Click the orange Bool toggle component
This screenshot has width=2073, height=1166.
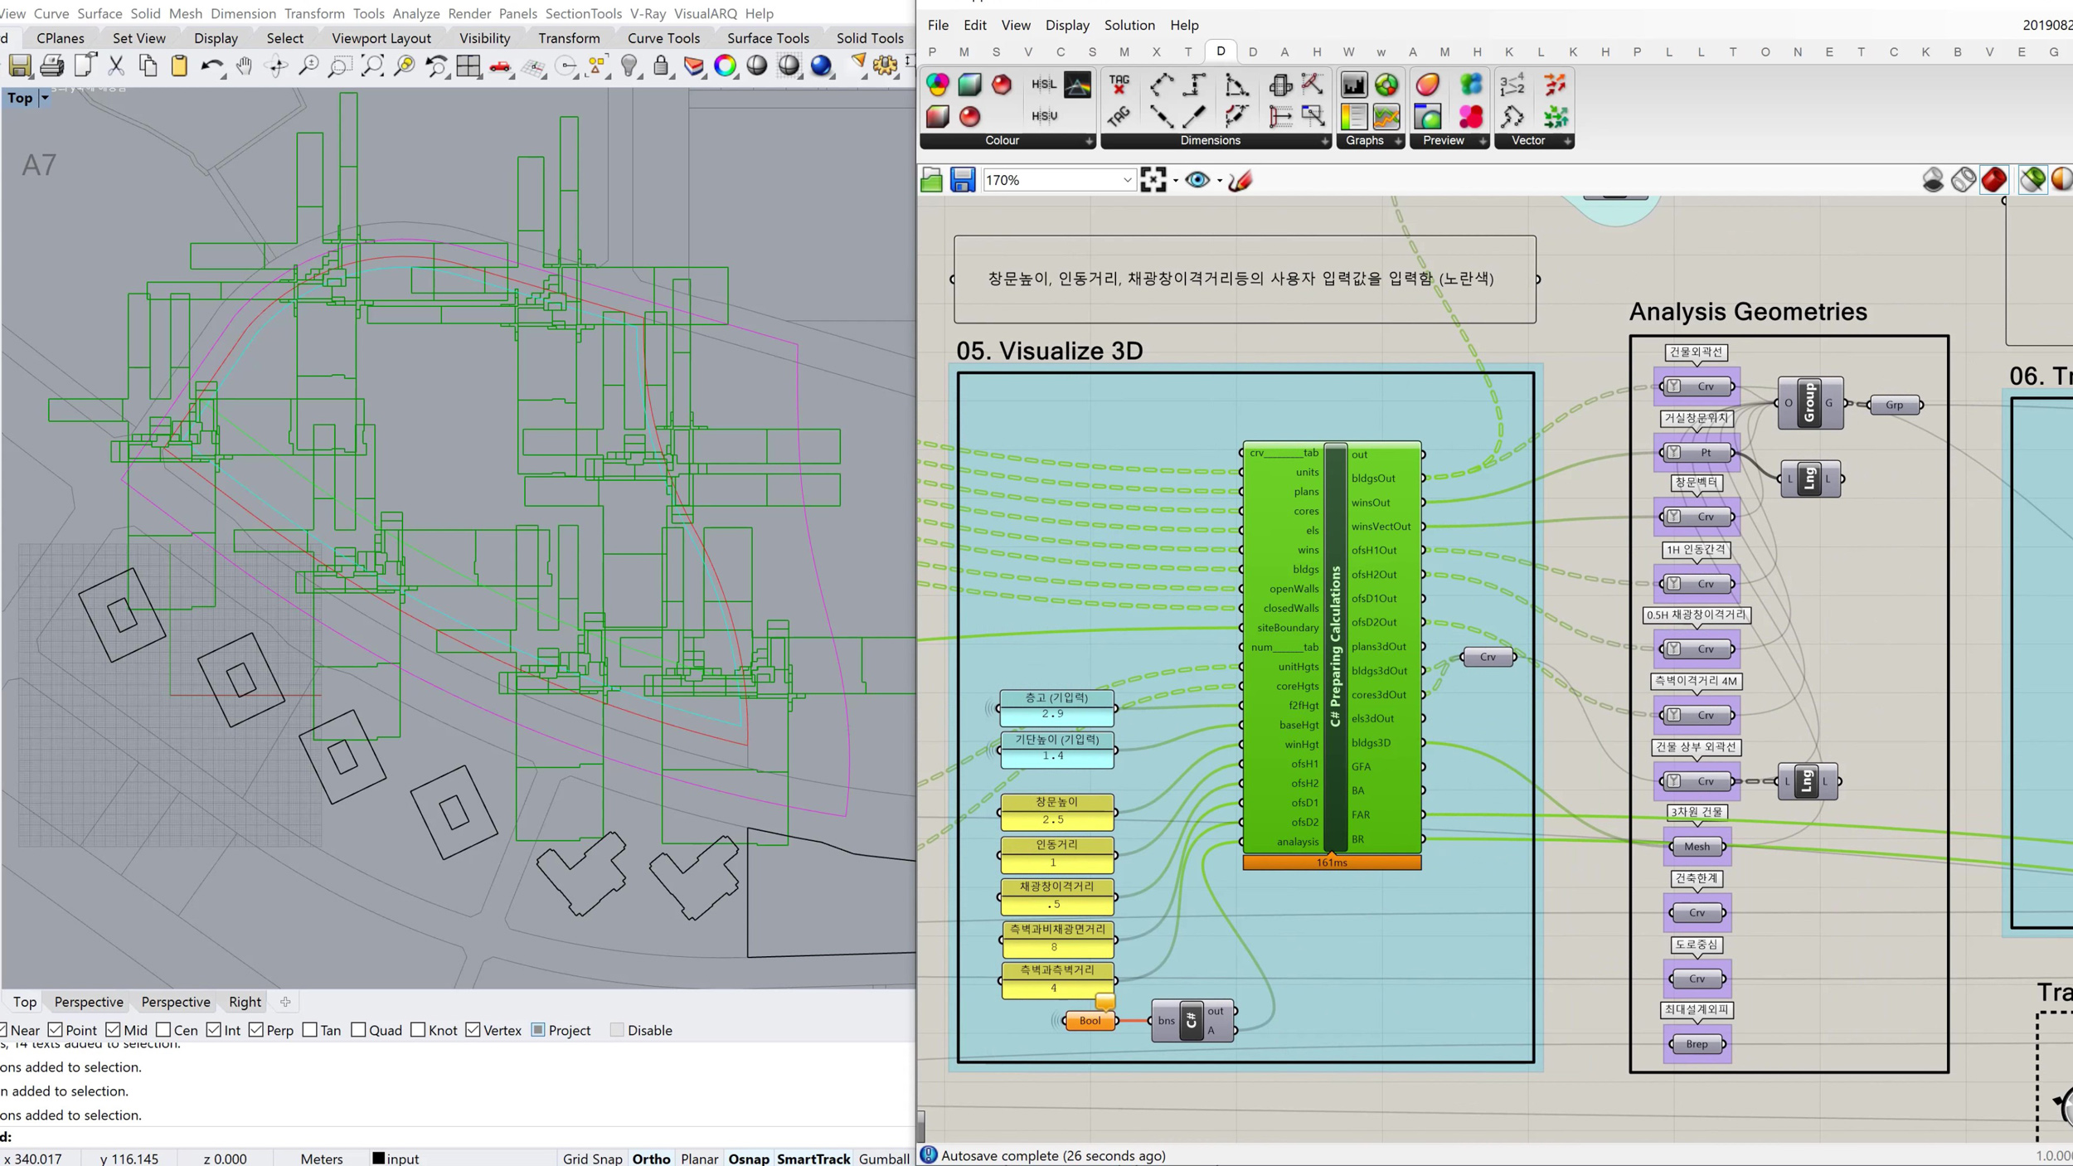(x=1090, y=1021)
